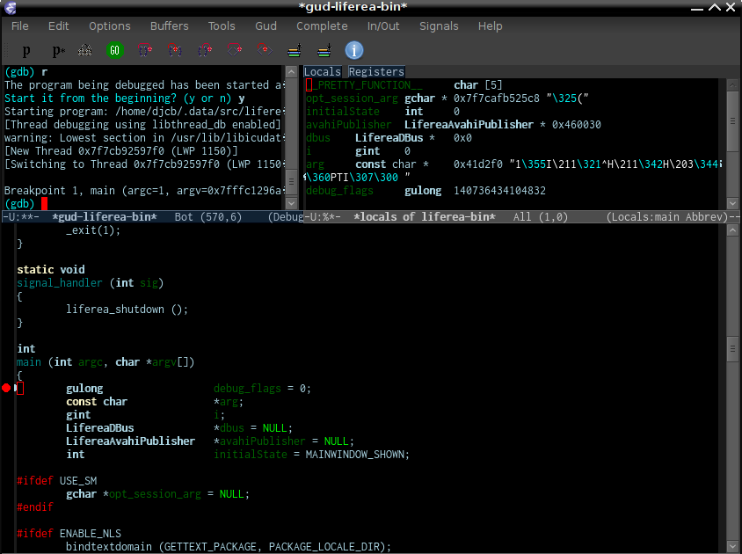Click the down arrow of gdb console scrollbar
This screenshot has width=742, height=554.
click(x=292, y=204)
